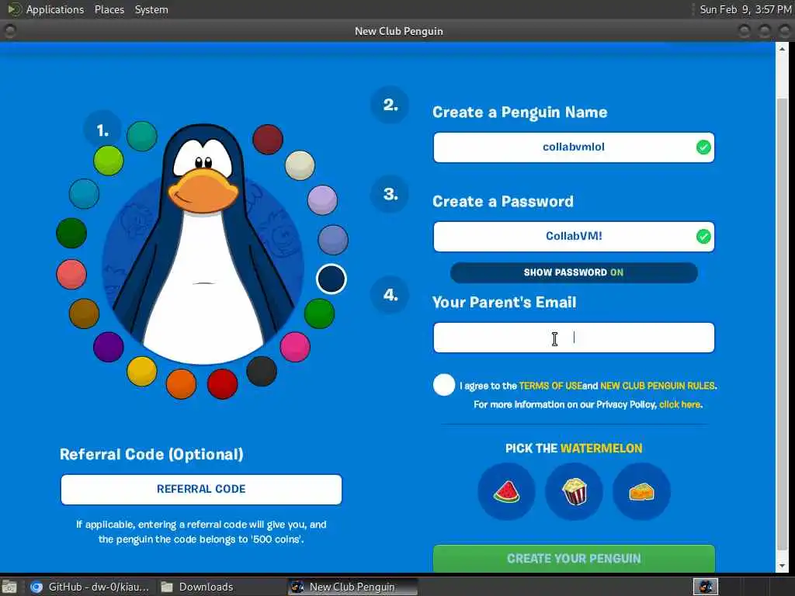Click the penguin tray icon in bottom panel
This screenshot has height=596, width=795.
point(705,587)
